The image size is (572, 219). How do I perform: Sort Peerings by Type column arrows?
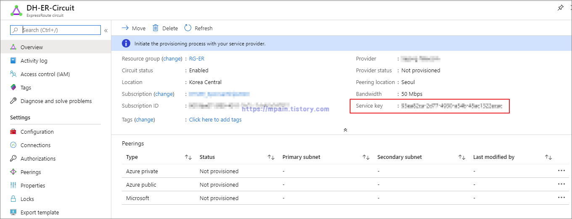point(188,157)
